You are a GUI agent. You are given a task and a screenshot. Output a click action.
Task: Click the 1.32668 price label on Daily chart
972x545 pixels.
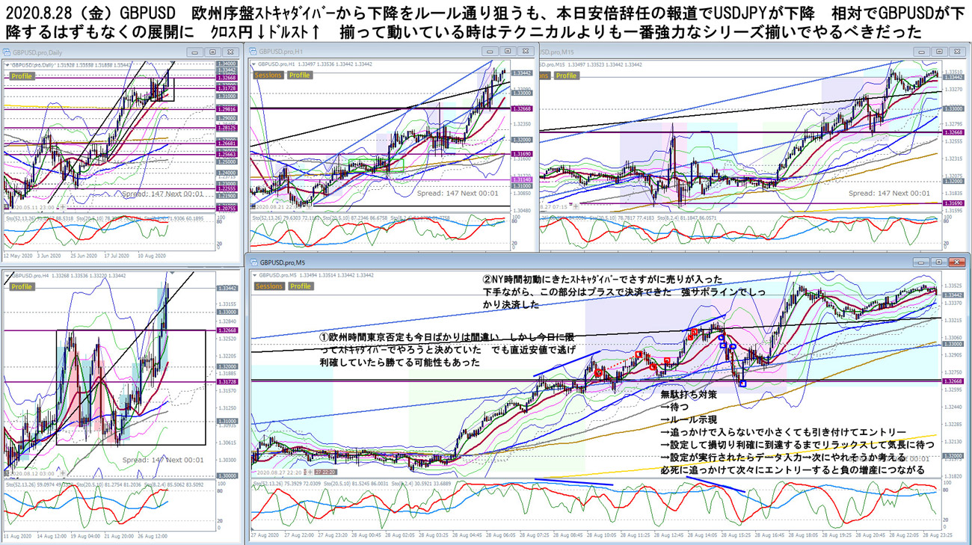click(227, 77)
